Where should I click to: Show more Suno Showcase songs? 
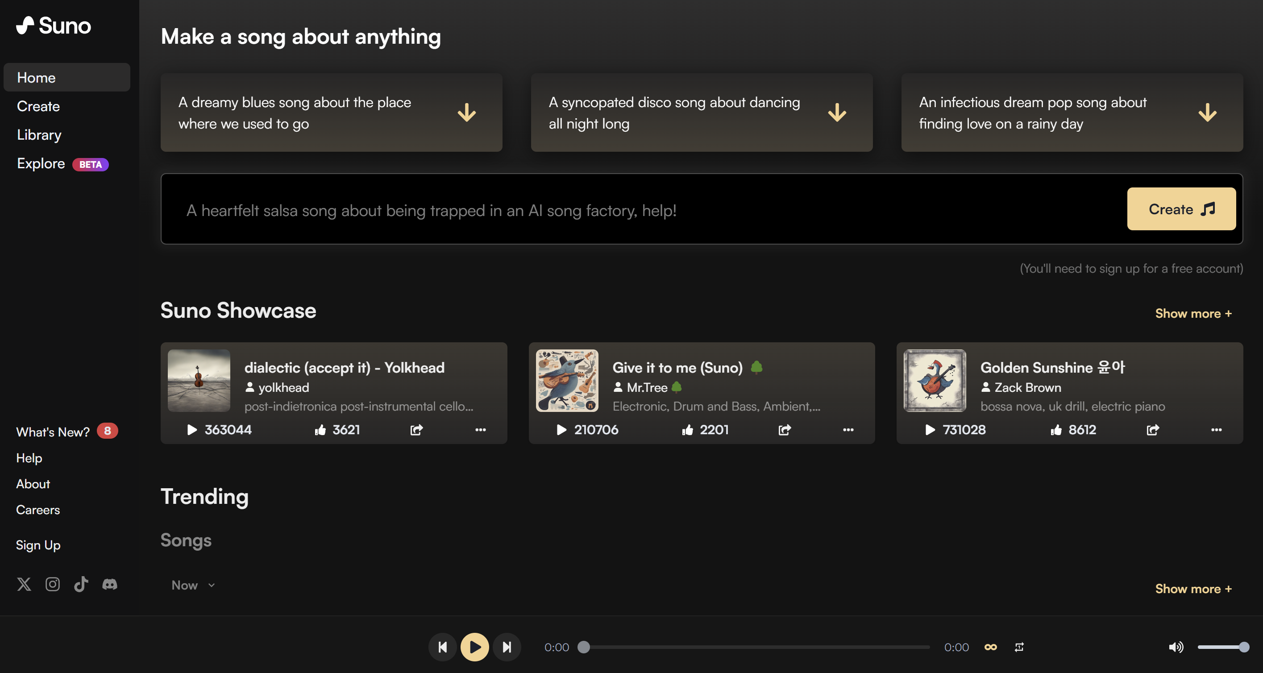pyautogui.click(x=1193, y=314)
